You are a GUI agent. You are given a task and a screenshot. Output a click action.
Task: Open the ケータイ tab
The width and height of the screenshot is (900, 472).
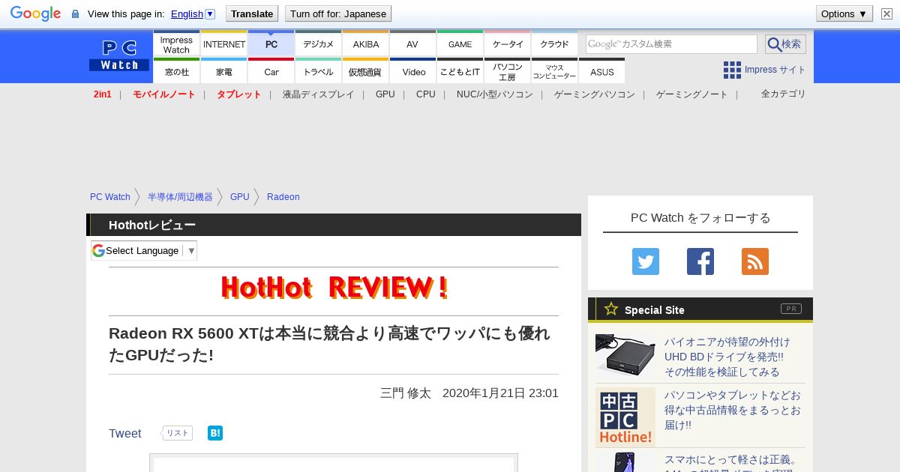(x=507, y=44)
